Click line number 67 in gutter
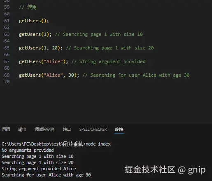Image resolution: width=212 pixels, height=181 pixels. click(x=7, y=61)
